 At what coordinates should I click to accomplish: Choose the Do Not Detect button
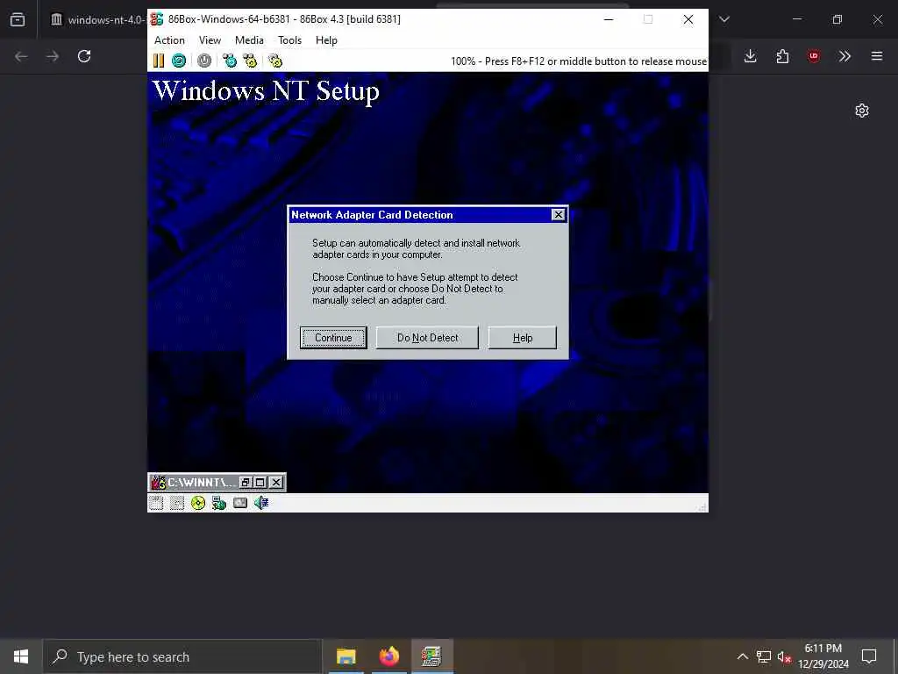427,338
